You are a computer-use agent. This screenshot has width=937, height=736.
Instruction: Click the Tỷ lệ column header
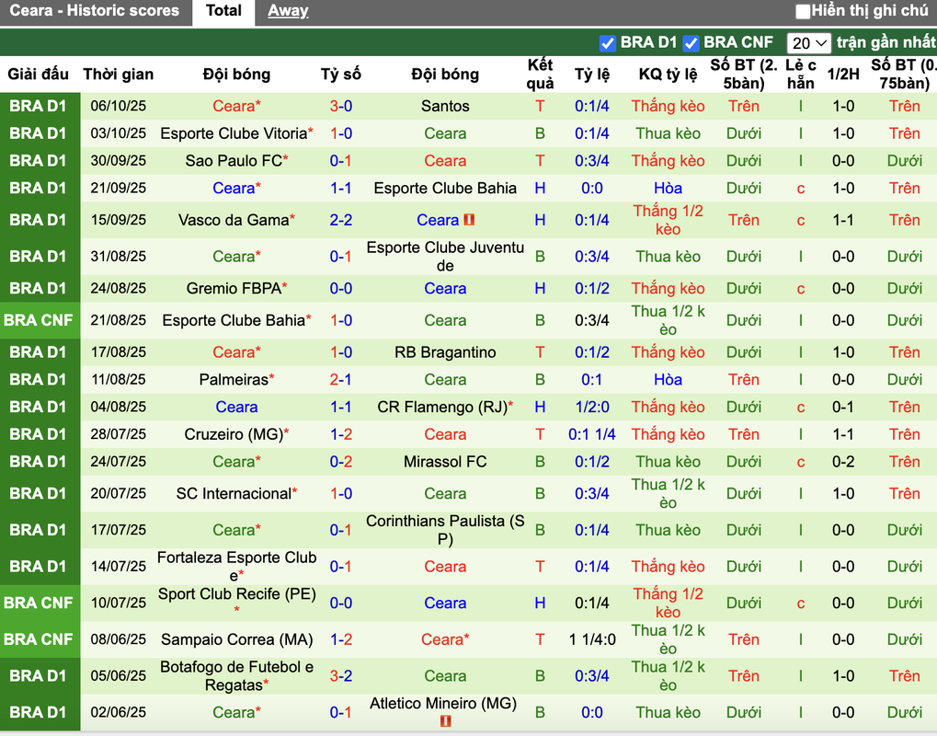tap(591, 75)
